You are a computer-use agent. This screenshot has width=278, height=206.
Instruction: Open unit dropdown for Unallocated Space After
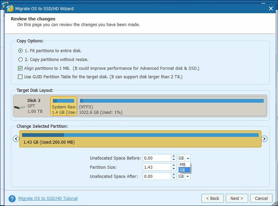coord(188,176)
